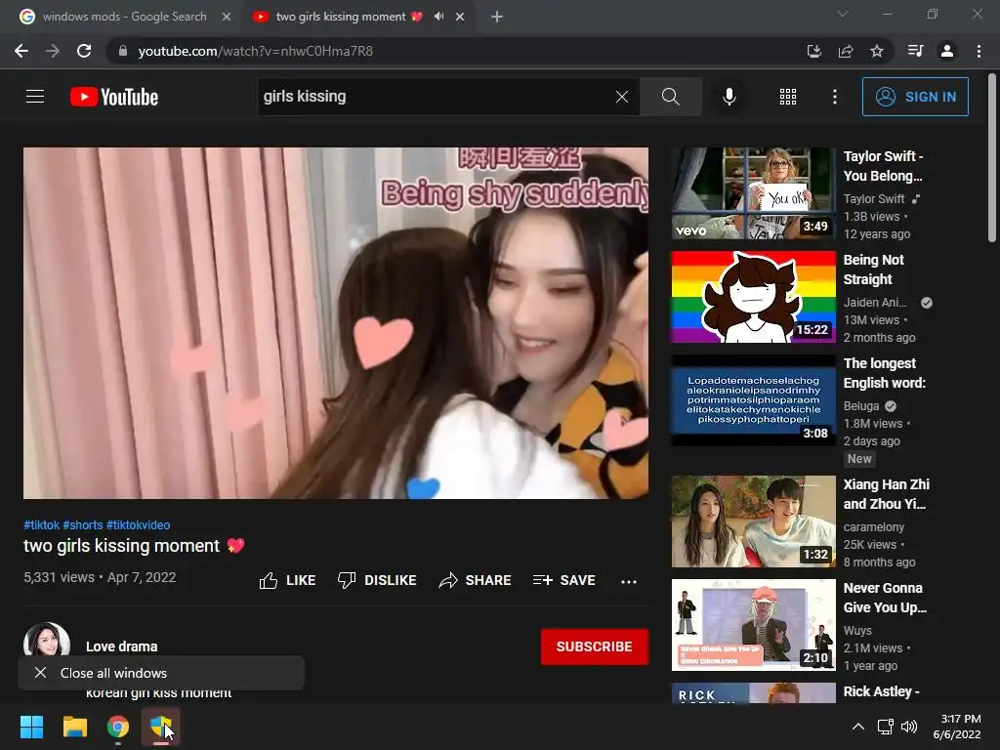Open the Windows Start button
1000x750 pixels.
[x=31, y=727]
